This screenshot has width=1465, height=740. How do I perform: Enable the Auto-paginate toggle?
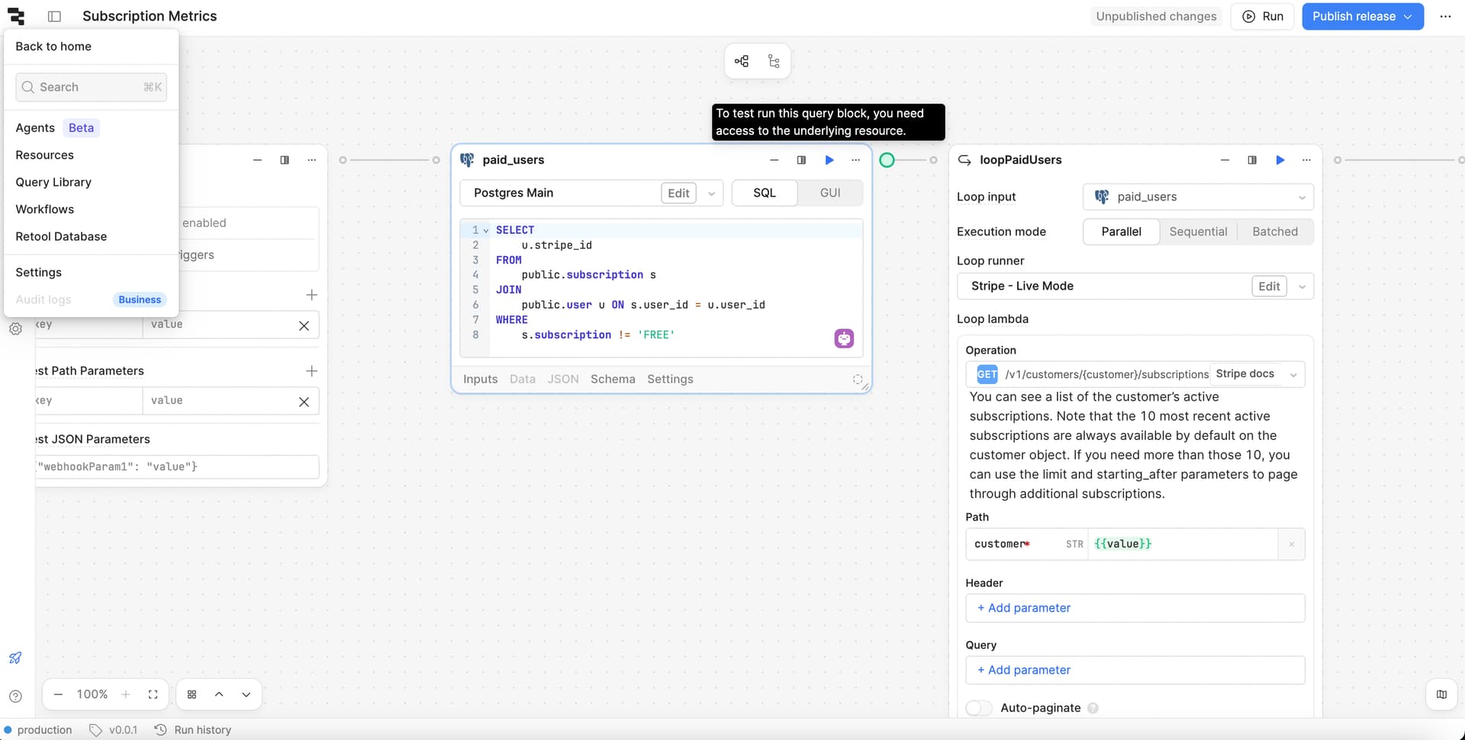(x=979, y=708)
